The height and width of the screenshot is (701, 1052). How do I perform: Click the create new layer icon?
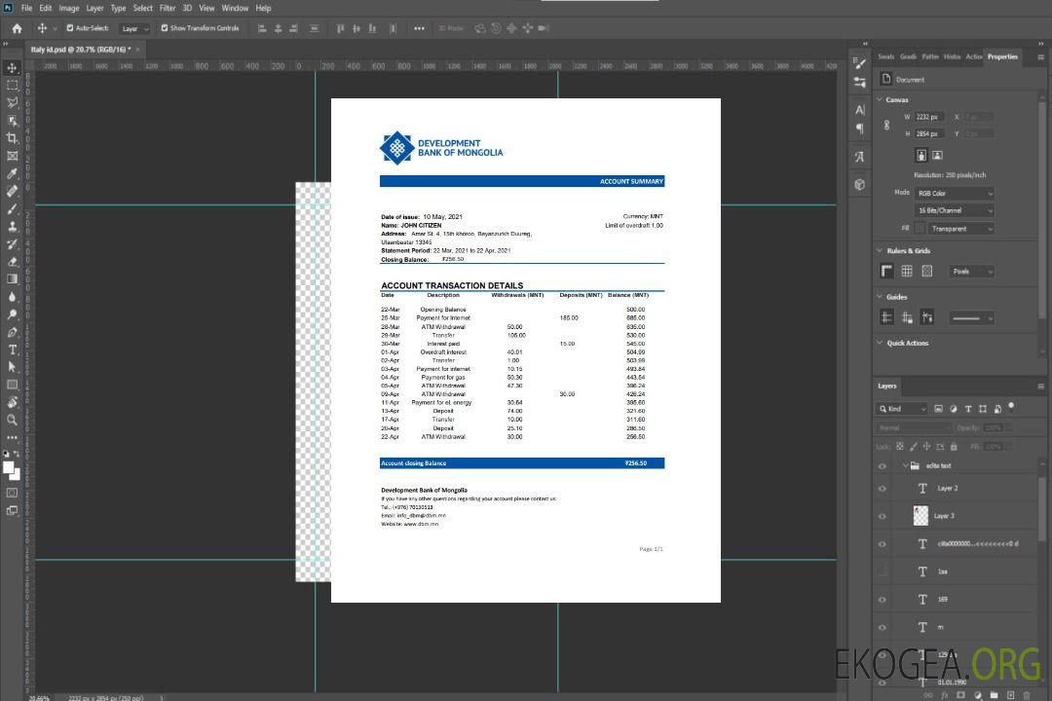(1010, 695)
